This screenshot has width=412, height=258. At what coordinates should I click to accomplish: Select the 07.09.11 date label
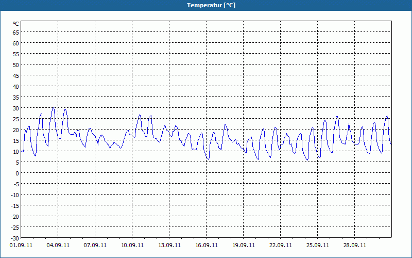click(x=95, y=245)
